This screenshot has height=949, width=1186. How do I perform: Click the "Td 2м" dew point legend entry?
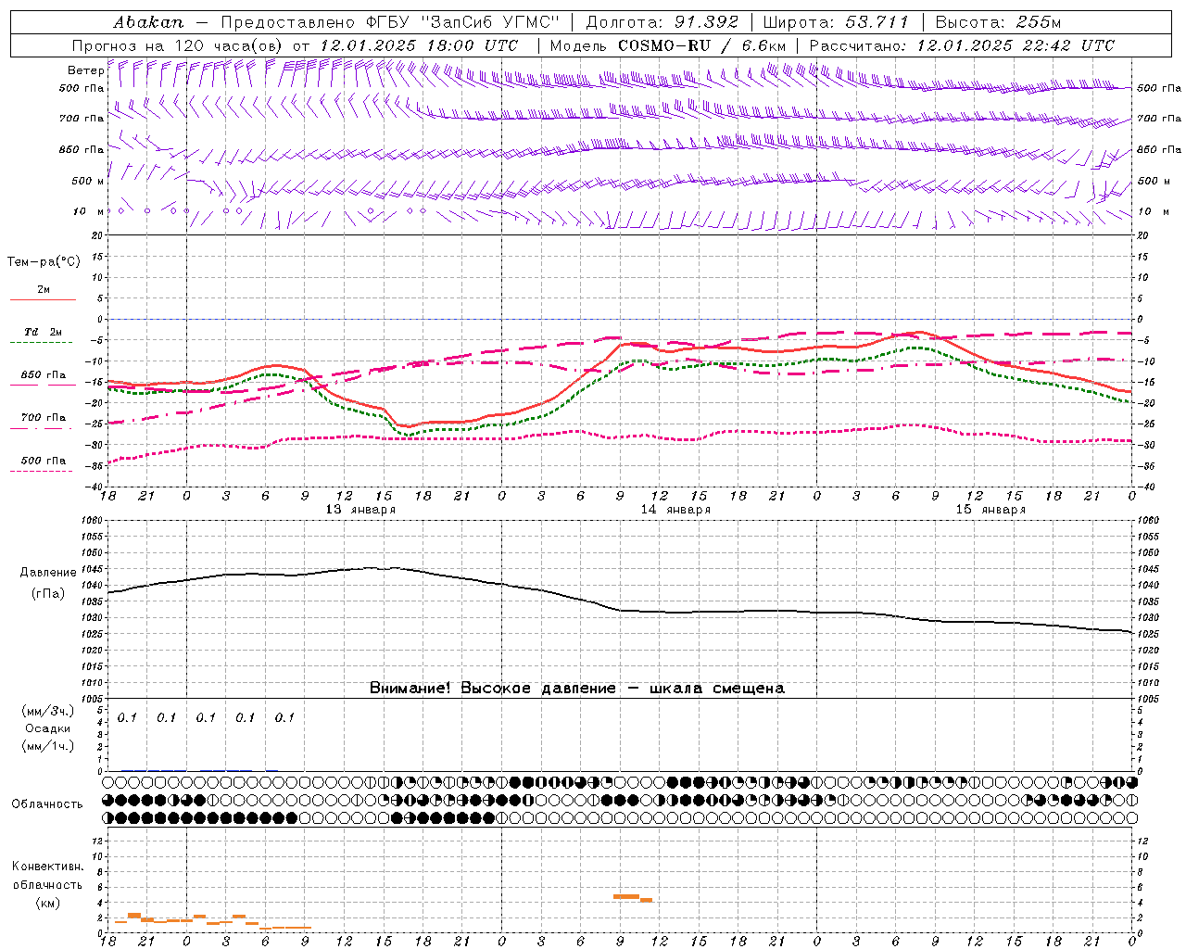coord(43,335)
